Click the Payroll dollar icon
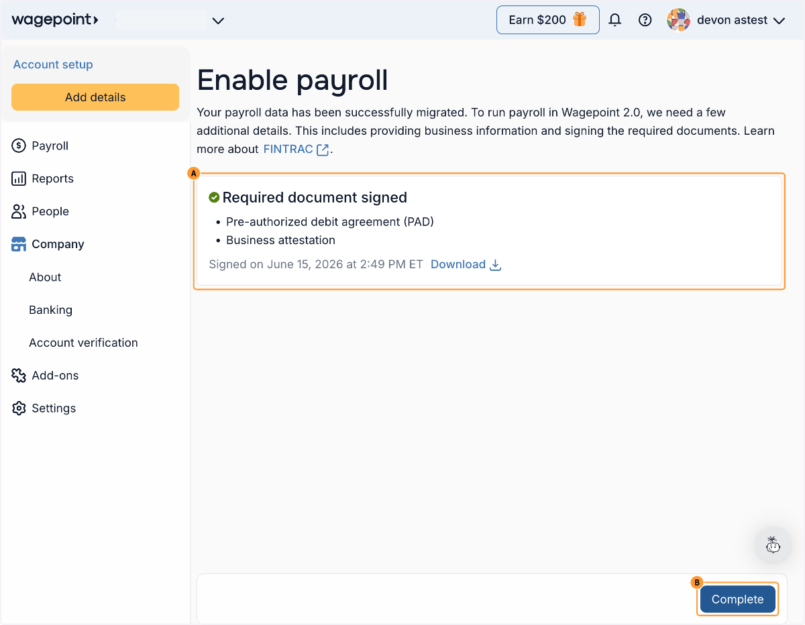The image size is (805, 625). (x=19, y=146)
